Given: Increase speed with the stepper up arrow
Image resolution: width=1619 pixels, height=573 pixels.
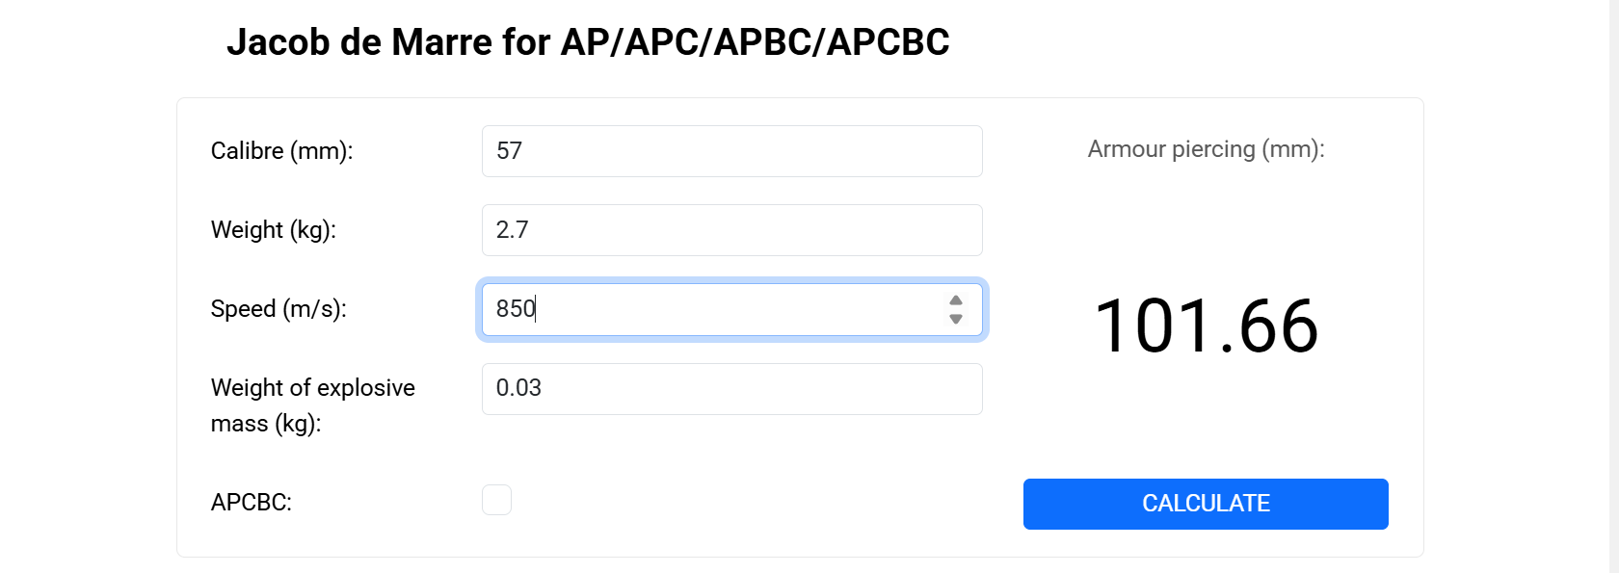Looking at the screenshot, I should (x=955, y=300).
